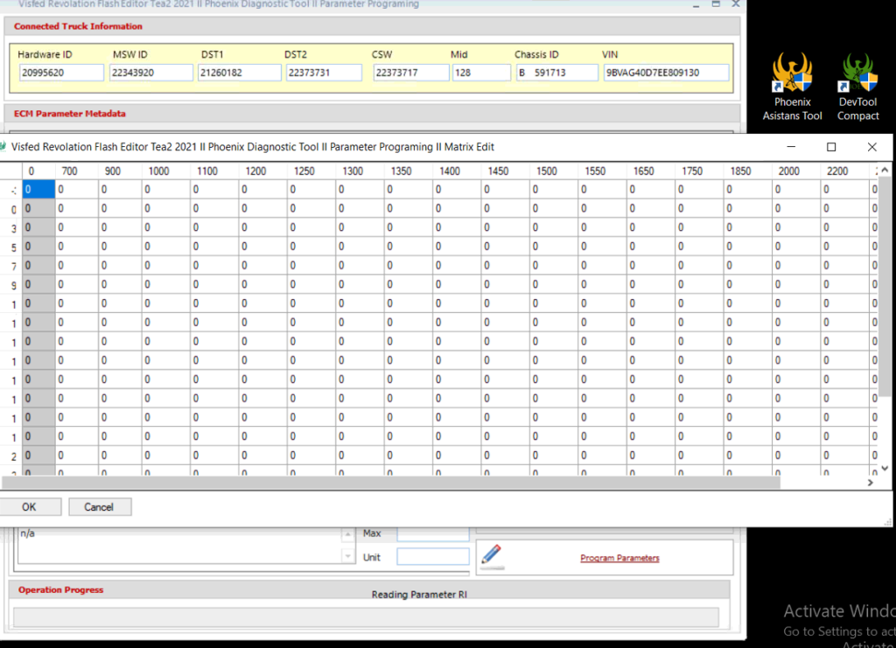The width and height of the screenshot is (896, 648).
Task: Select the 1450 column header
Action: (506, 171)
